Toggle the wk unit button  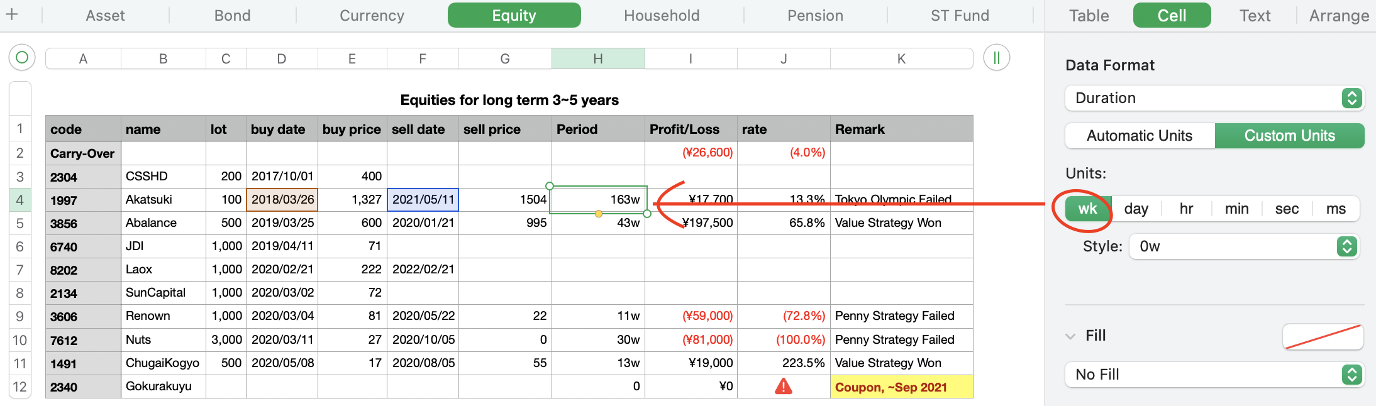1087,209
